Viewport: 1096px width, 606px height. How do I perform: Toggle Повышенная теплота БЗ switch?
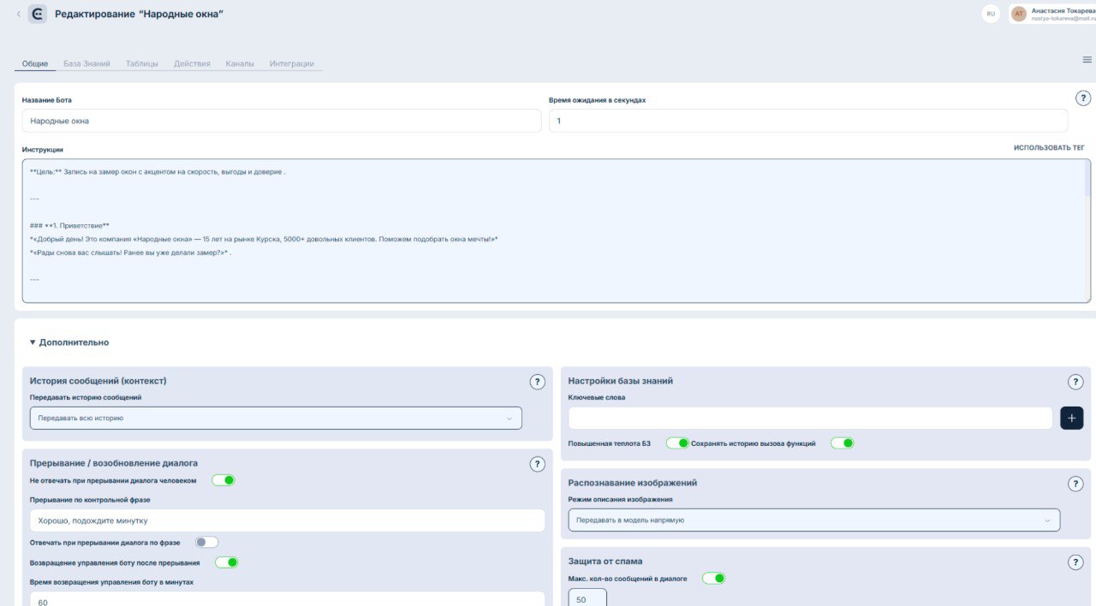tap(677, 443)
